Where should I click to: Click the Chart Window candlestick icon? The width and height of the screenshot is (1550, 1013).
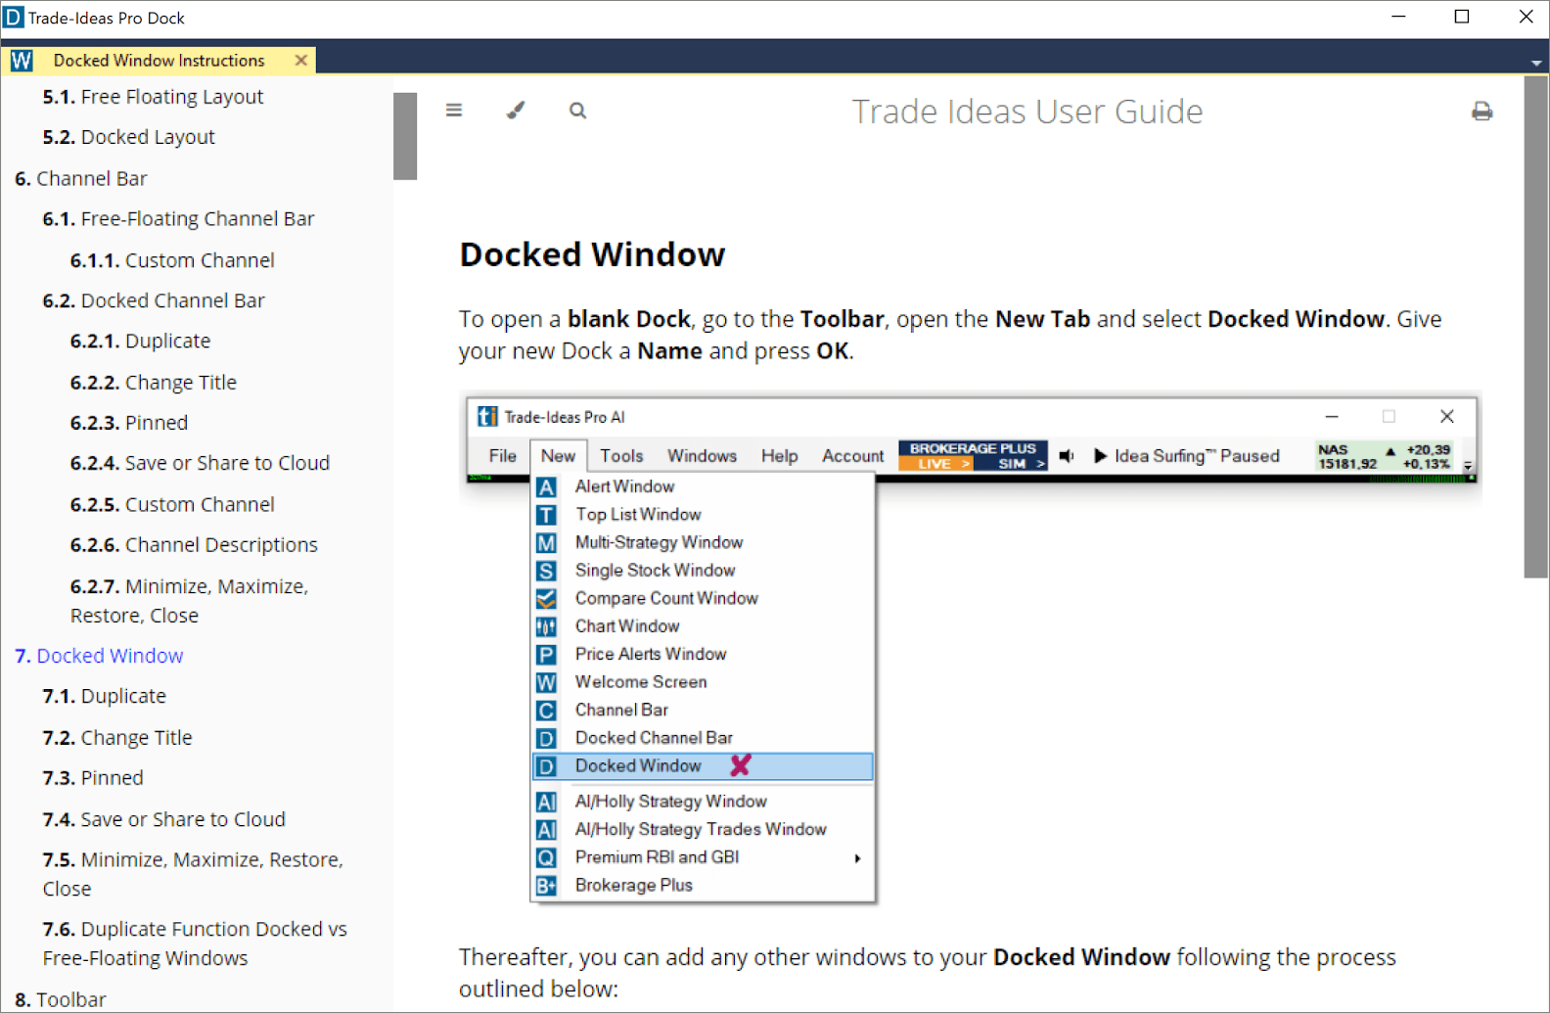546,626
